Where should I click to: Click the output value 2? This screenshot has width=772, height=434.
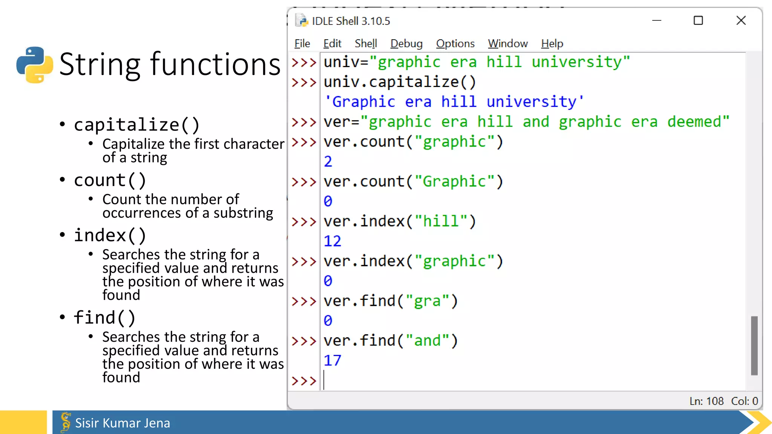(x=328, y=162)
